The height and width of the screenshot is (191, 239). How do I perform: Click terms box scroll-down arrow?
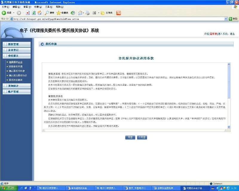[229, 127]
